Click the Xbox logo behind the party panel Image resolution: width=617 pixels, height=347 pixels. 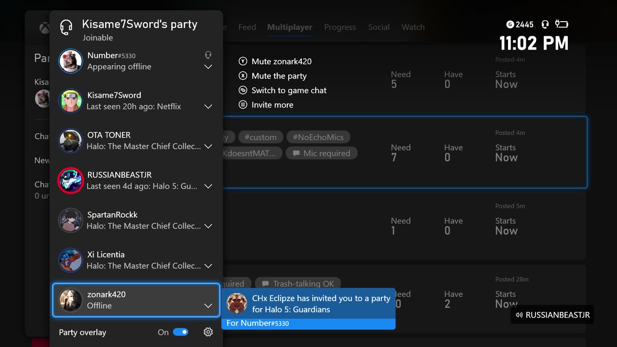click(x=44, y=27)
